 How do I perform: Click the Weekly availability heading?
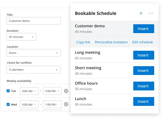pyautogui.click(x=19, y=81)
